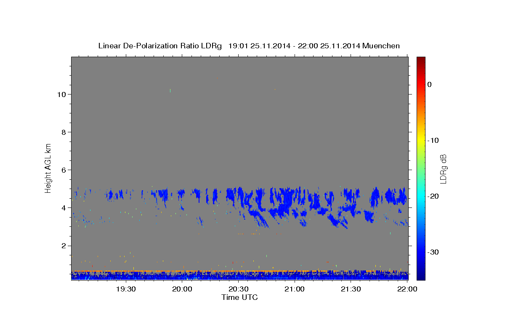This screenshot has height=336, width=505.
Task: Click the plot title Linear De-Polarization Ratio LDRg
Action: pyautogui.click(x=249, y=46)
